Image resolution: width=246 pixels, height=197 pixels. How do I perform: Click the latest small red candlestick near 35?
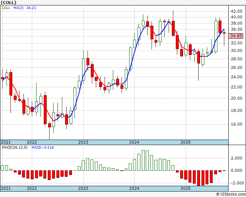[x=224, y=33]
